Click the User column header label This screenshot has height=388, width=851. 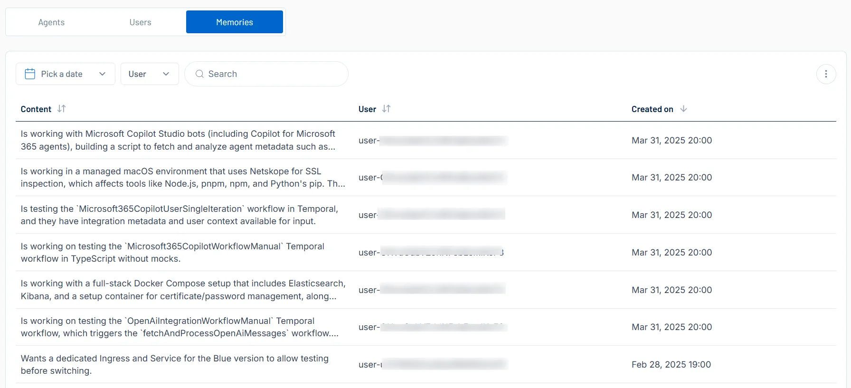[367, 109]
